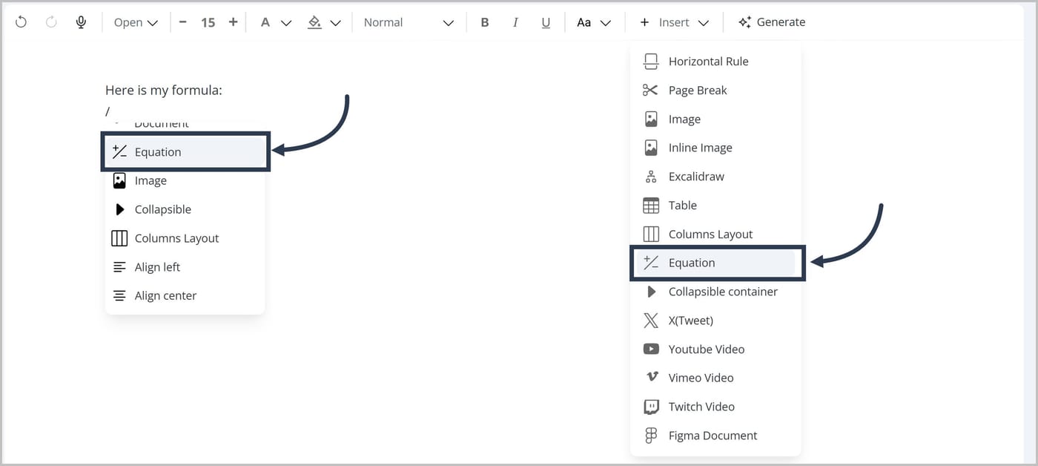Click the redo icon in toolbar
The width and height of the screenshot is (1038, 466).
[51, 22]
